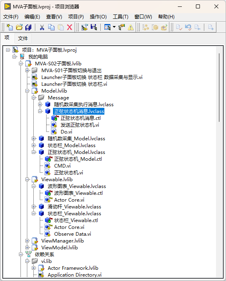Viewport: 226px width, 281px height.
Task: Click the Paste clipboard icon
Action: 61,27
